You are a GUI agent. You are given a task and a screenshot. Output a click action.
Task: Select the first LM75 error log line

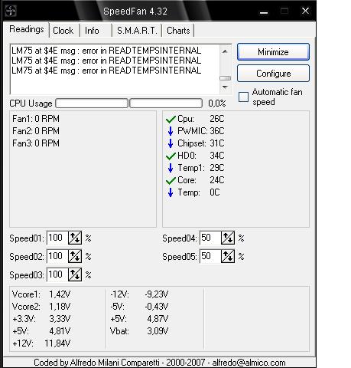(106, 51)
